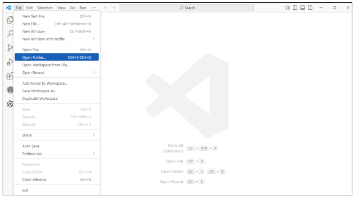The width and height of the screenshot is (355, 198).
Task: Open the Search view in activity bar
Action: pyautogui.click(x=10, y=34)
